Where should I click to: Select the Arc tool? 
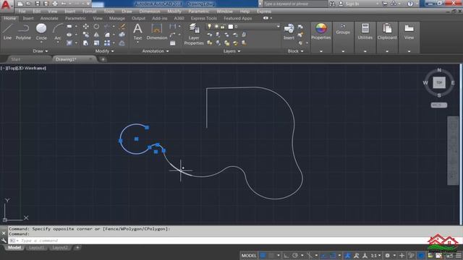click(x=58, y=32)
